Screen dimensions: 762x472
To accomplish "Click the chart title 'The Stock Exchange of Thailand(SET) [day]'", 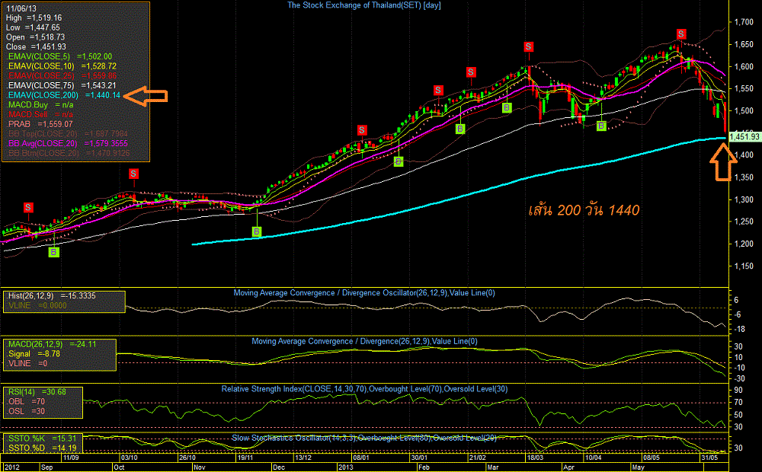I will [364, 5].
